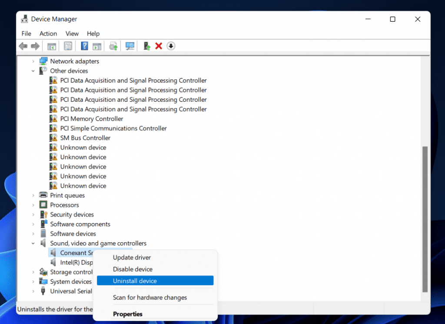Expand the Processors category
The image size is (445, 324).
[33, 204]
